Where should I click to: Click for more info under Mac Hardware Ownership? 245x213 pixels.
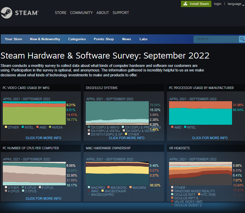pos(126,199)
